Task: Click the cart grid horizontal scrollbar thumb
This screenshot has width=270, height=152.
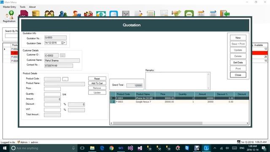Action: click(x=157, y=123)
